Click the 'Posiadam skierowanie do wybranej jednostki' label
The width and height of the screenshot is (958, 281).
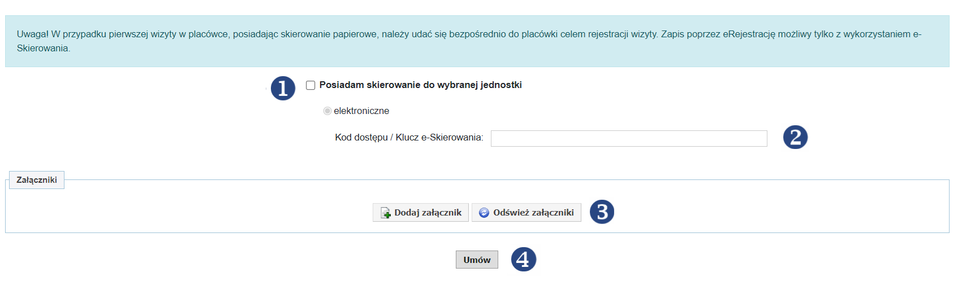tap(420, 85)
